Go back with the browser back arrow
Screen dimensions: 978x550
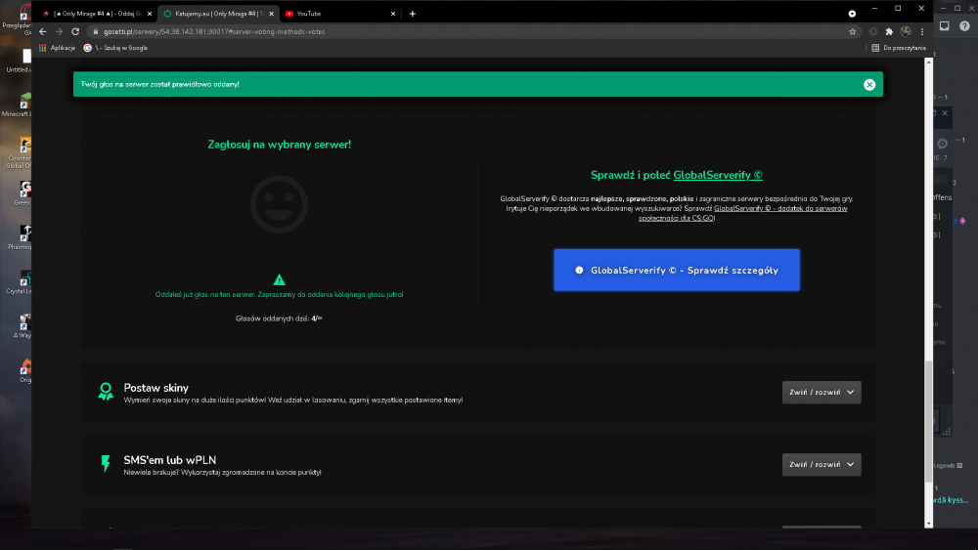click(x=42, y=32)
